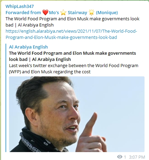Open the forwarded channel via 'Stairway' text
Viewport: 149px width, 160px height.
(x=77, y=12)
